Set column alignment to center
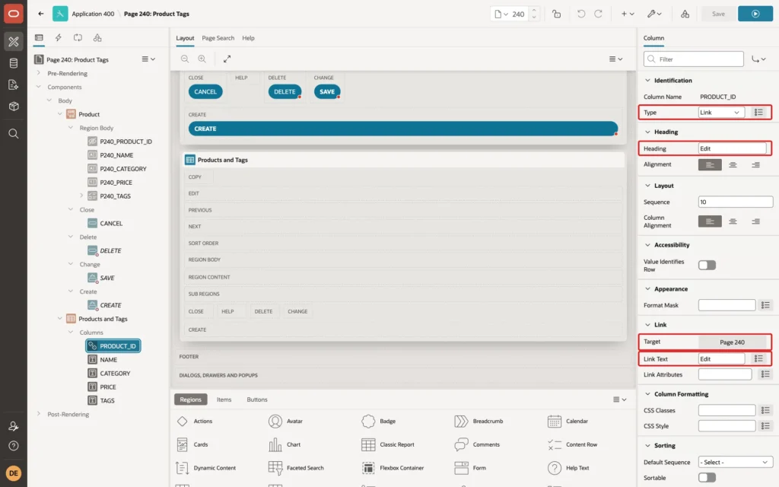Screen dimensions: 779x487 [x=733, y=221]
